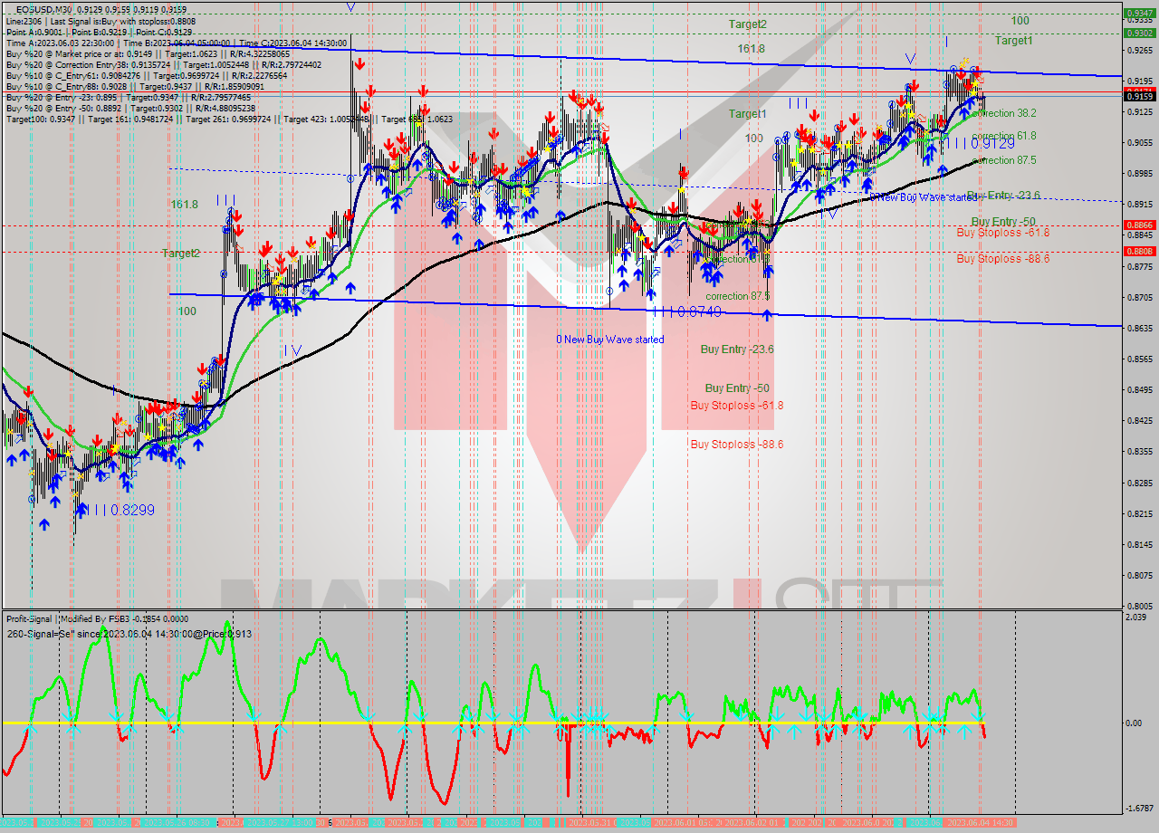Select the 0.8635 price axis value
The width and height of the screenshot is (1159, 833).
point(1139,328)
